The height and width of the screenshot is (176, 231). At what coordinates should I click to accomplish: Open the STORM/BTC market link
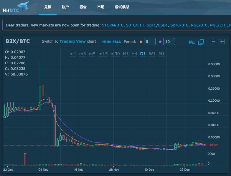(x=113, y=25)
